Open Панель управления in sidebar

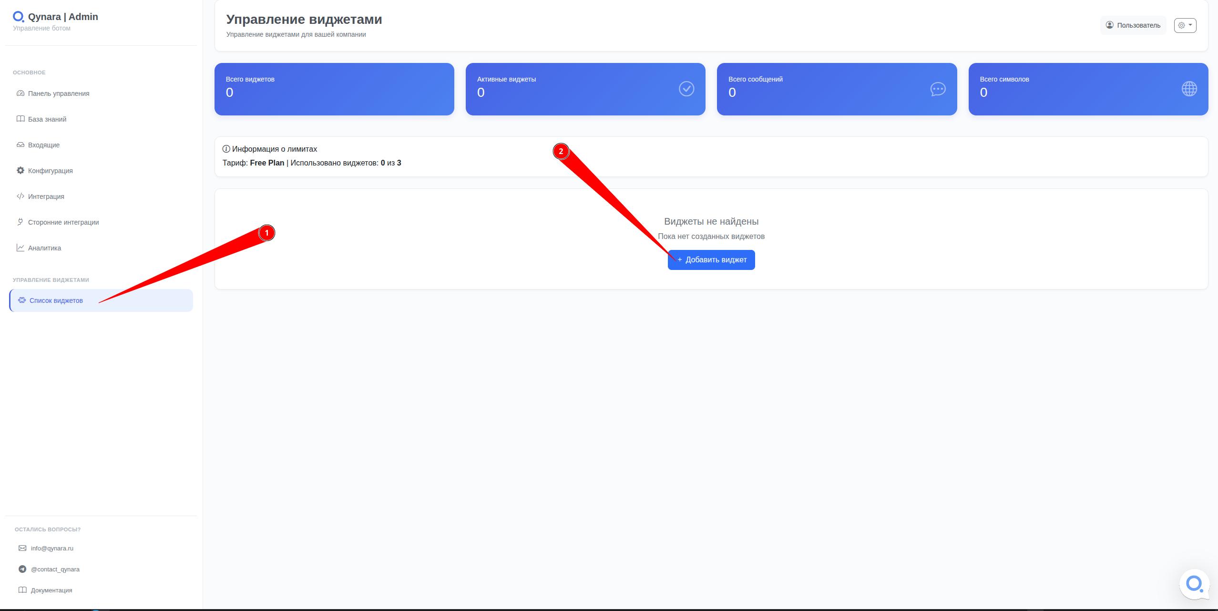58,93
